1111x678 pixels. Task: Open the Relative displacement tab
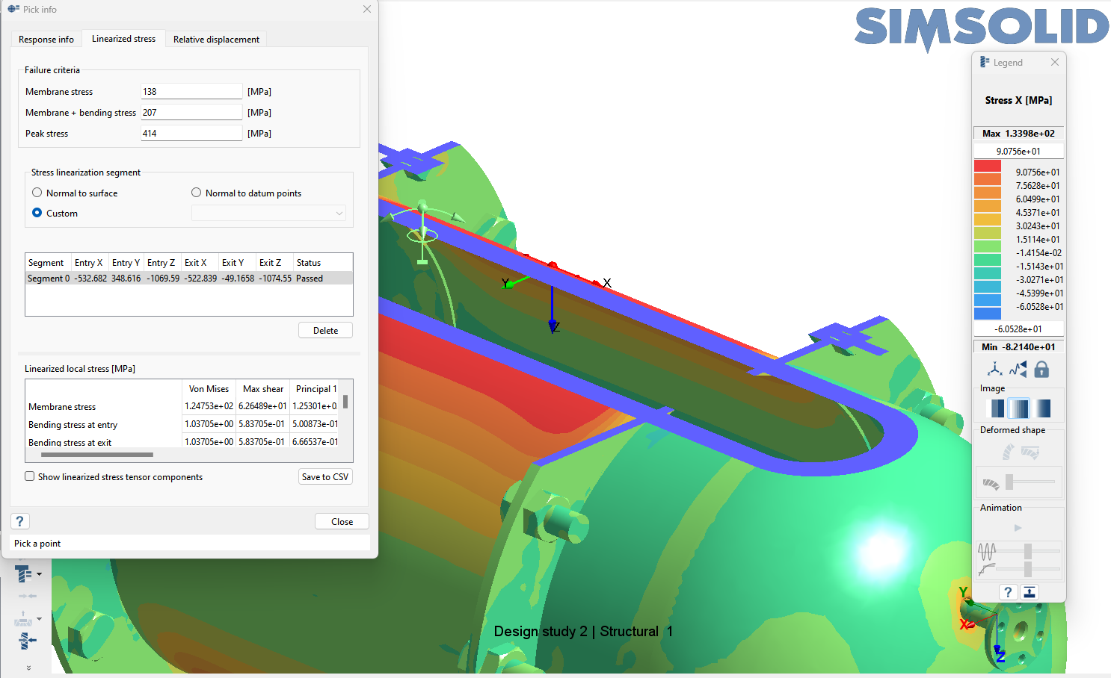coord(216,40)
